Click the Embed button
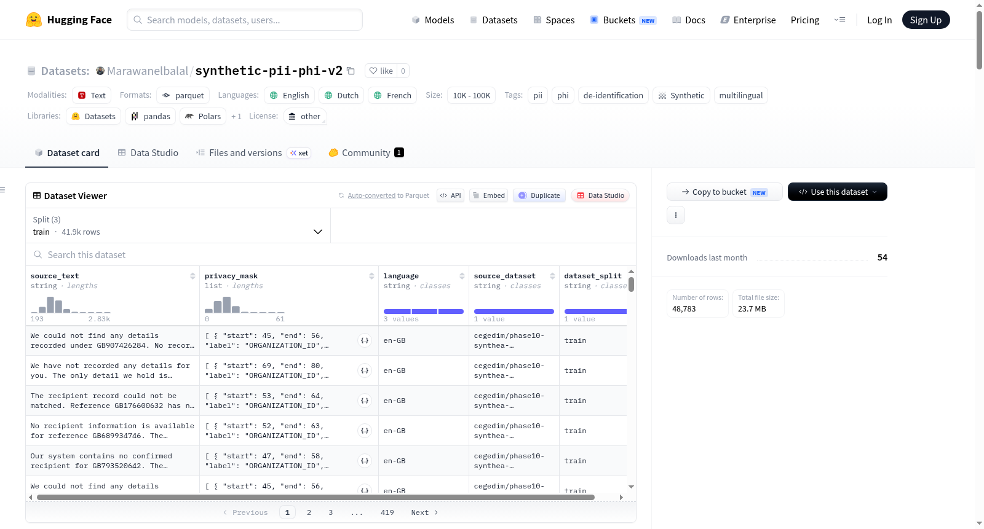The height and width of the screenshot is (529, 984). click(489, 195)
